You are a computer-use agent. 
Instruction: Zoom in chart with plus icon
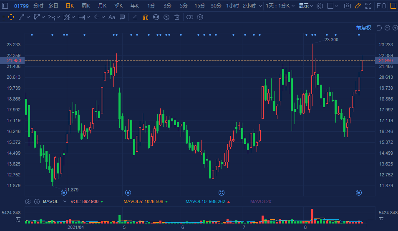(x=395, y=28)
